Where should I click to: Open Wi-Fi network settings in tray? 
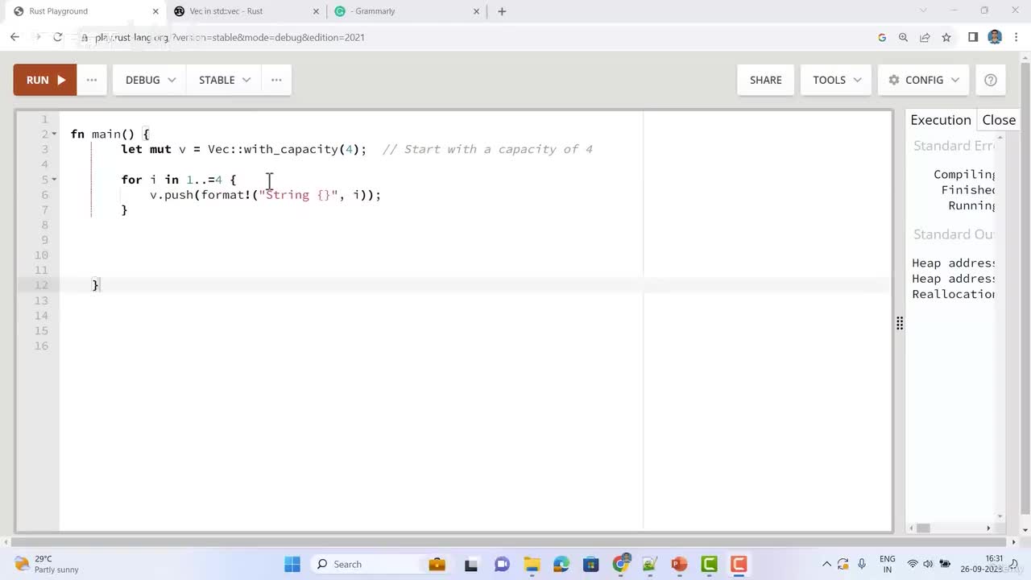point(913,564)
